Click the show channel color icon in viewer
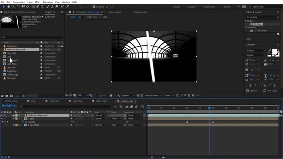 click(x=119, y=95)
